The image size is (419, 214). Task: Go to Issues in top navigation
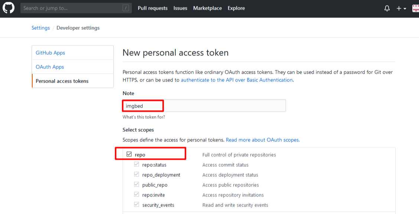coord(180,8)
